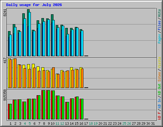163x127 pixels.
Task: Click the orange sites bar for day 2
Action: pos(15,73)
